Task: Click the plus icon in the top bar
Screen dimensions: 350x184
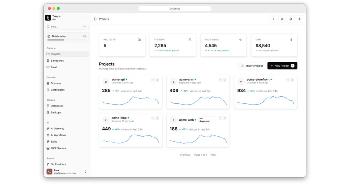Action: [x=273, y=19]
